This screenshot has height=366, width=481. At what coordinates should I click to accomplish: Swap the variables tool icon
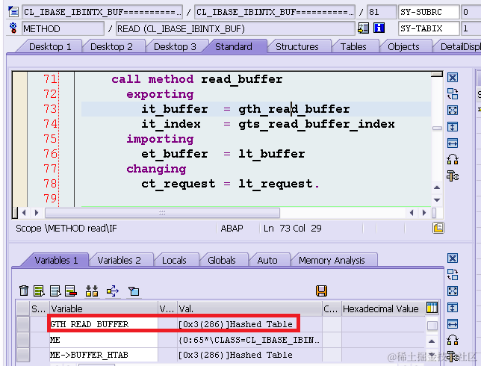453,275
